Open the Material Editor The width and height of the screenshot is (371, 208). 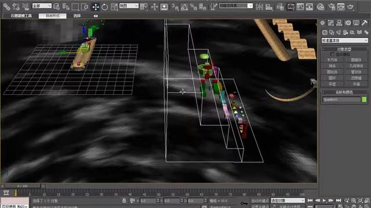[321, 6]
